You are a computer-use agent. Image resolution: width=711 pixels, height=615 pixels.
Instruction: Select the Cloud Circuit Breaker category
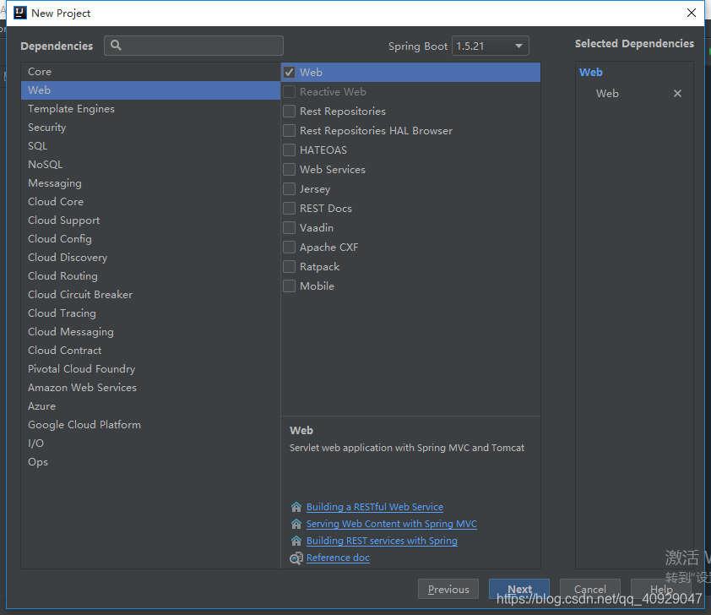pos(150,295)
